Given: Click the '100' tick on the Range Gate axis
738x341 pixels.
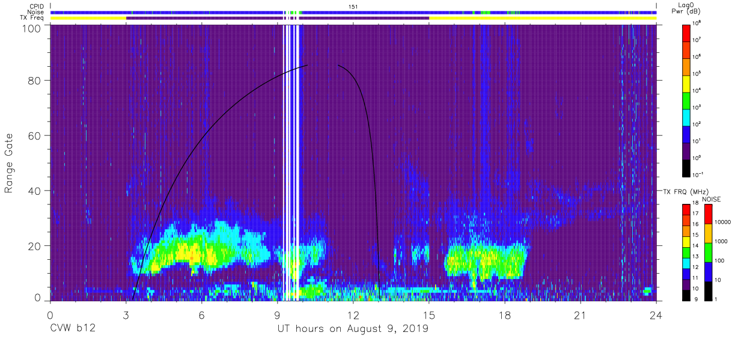Looking at the screenshot, I should (31, 28).
